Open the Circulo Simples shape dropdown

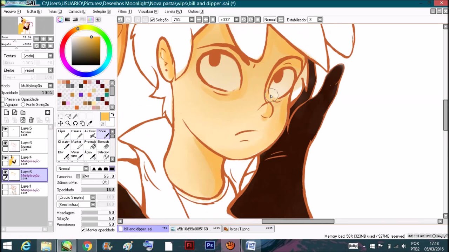tap(76, 197)
